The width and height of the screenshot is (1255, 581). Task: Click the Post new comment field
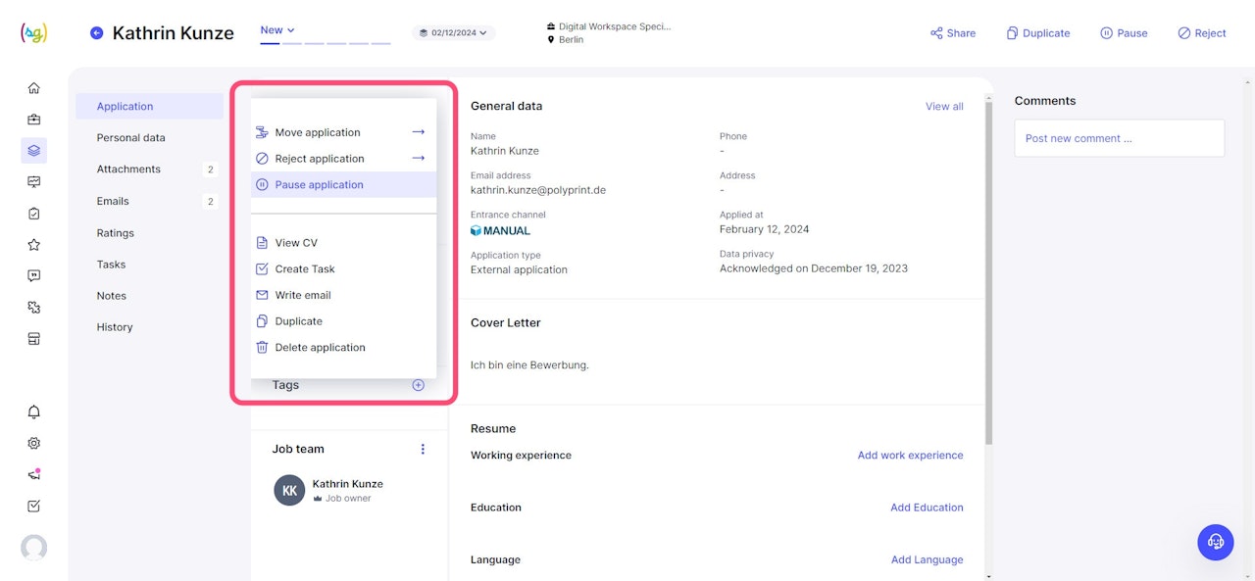pyautogui.click(x=1119, y=138)
